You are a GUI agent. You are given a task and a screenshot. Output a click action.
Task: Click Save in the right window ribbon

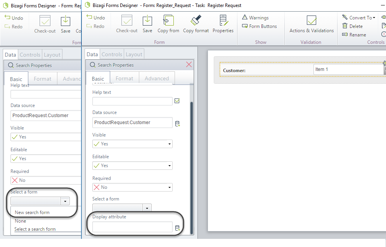(147, 24)
